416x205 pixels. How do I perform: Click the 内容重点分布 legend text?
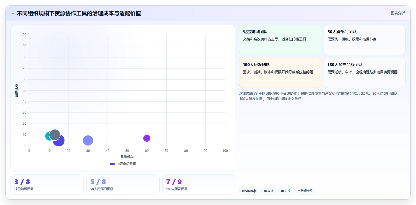(126, 164)
